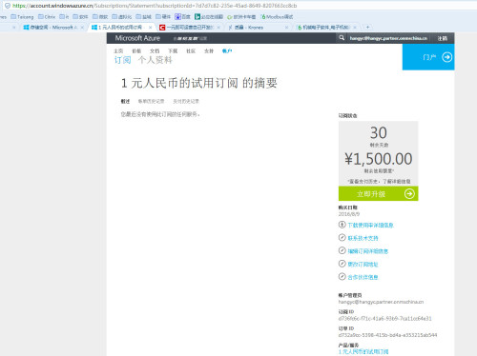Click the blue 门户 portal tile

tap(428, 57)
